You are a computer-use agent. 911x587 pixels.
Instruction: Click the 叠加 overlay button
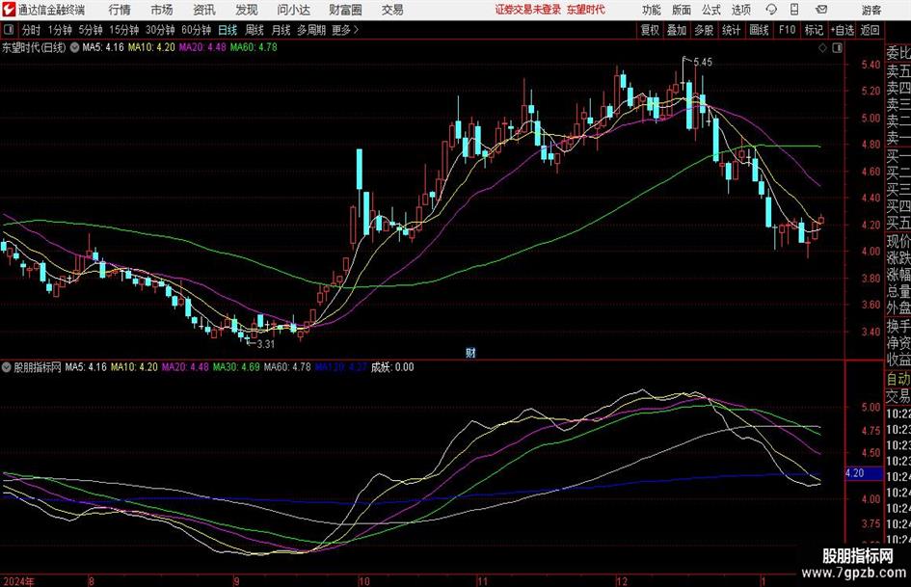click(x=677, y=30)
